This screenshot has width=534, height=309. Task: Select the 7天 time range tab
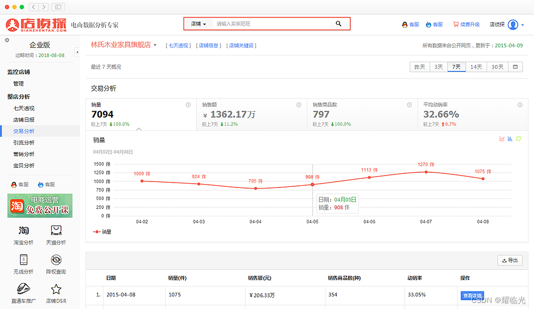click(457, 67)
